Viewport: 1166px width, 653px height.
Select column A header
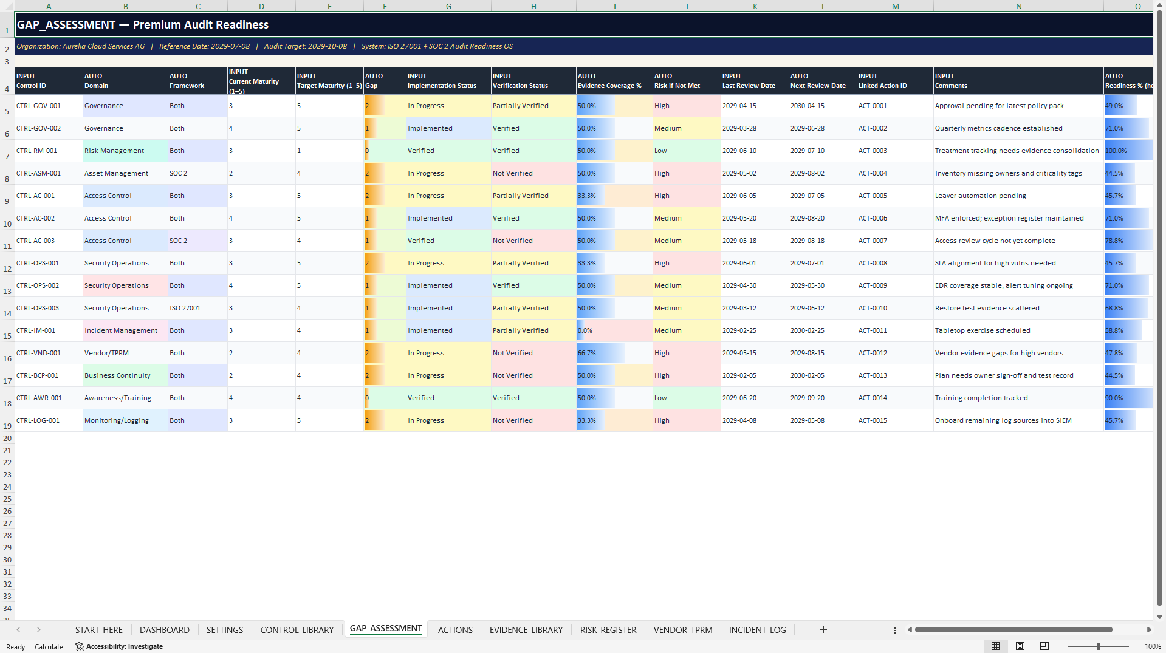[49, 6]
